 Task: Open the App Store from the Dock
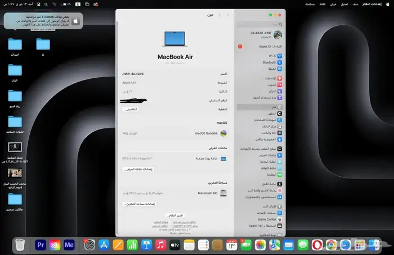click(x=104, y=244)
